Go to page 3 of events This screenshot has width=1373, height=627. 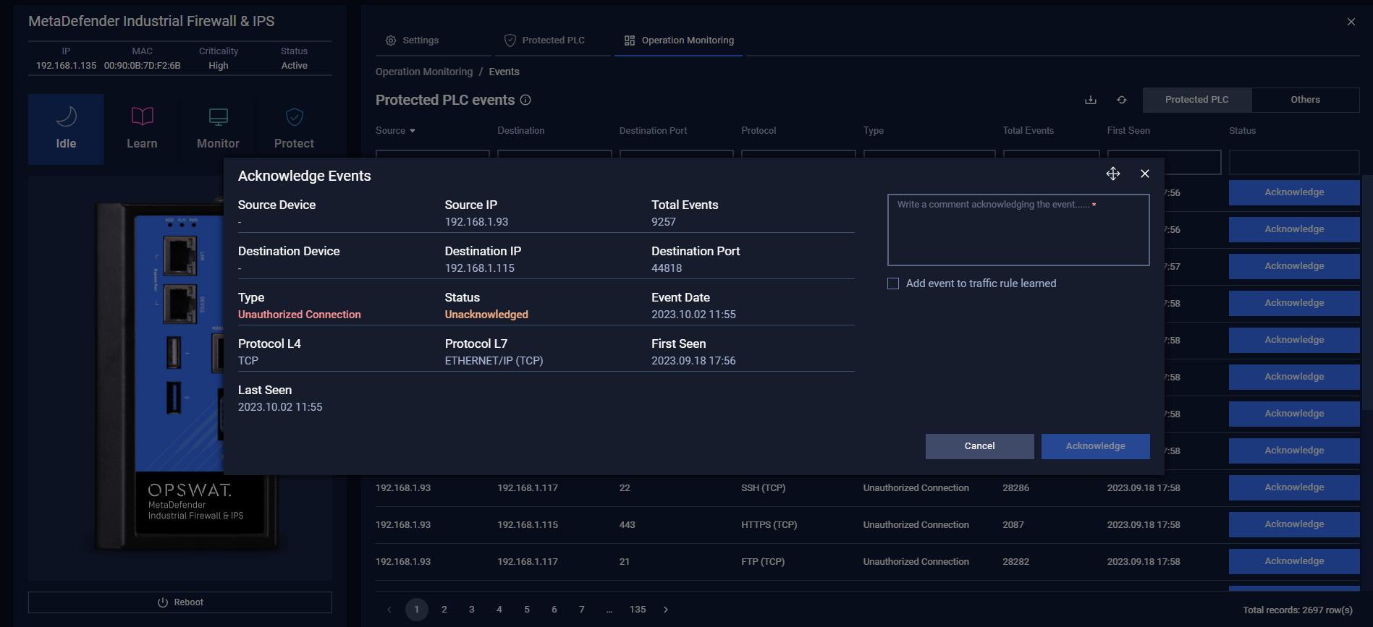pyautogui.click(x=472, y=610)
